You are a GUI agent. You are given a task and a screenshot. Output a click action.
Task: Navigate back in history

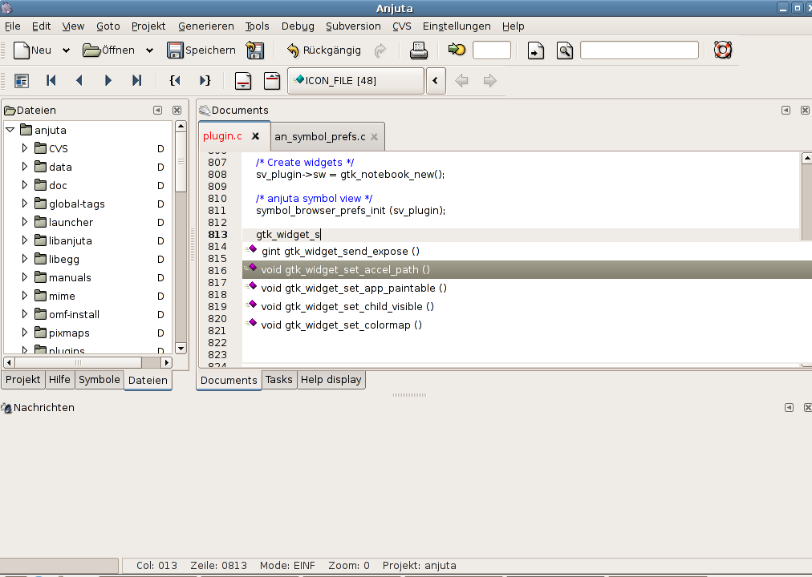(461, 81)
